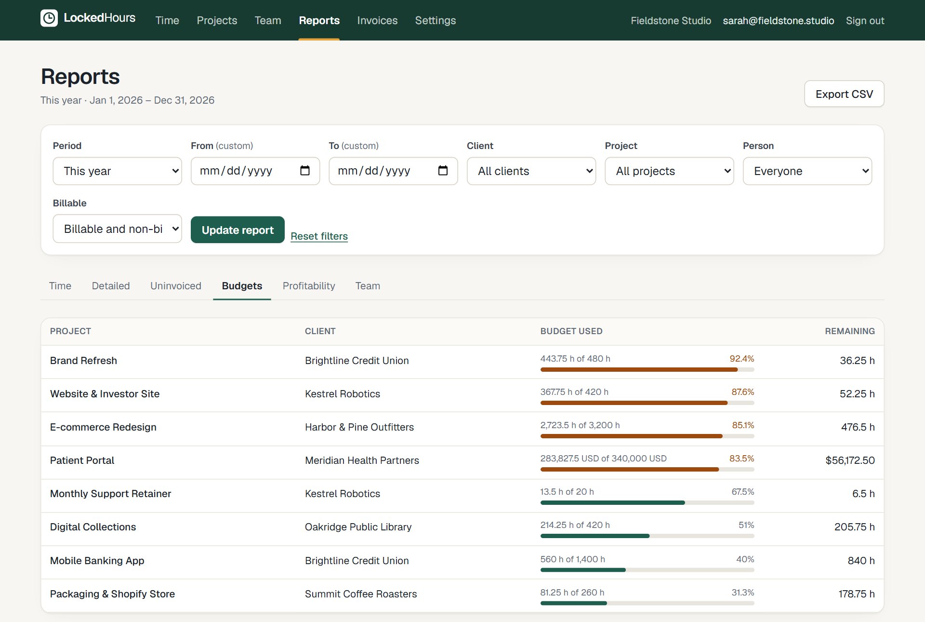Switch to the Profitability tab
925x622 pixels.
(309, 286)
